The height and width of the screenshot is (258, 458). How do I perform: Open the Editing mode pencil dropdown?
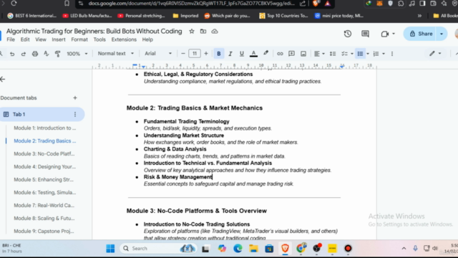click(x=435, y=54)
